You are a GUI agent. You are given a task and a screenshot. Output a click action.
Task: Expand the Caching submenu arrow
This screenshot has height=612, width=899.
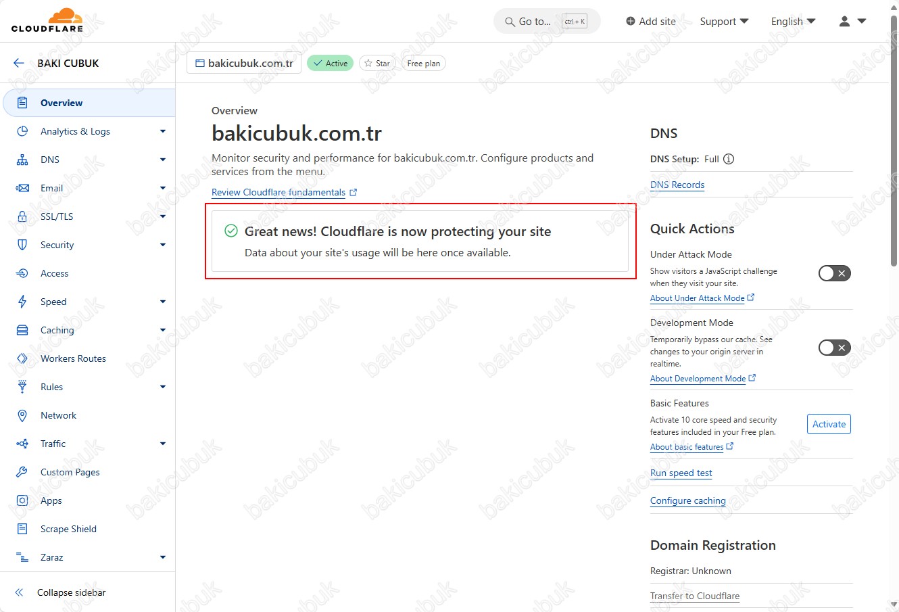163,330
